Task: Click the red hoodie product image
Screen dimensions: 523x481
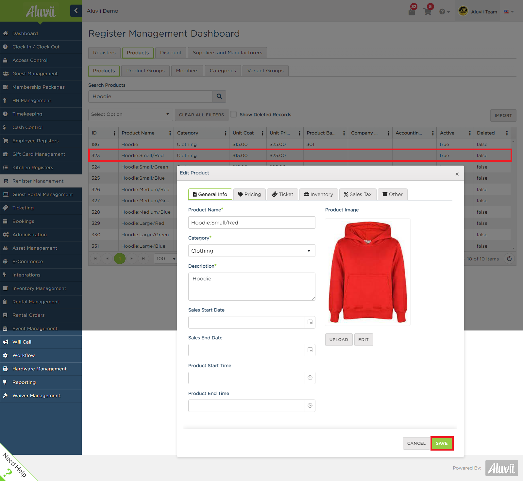Action: click(368, 272)
